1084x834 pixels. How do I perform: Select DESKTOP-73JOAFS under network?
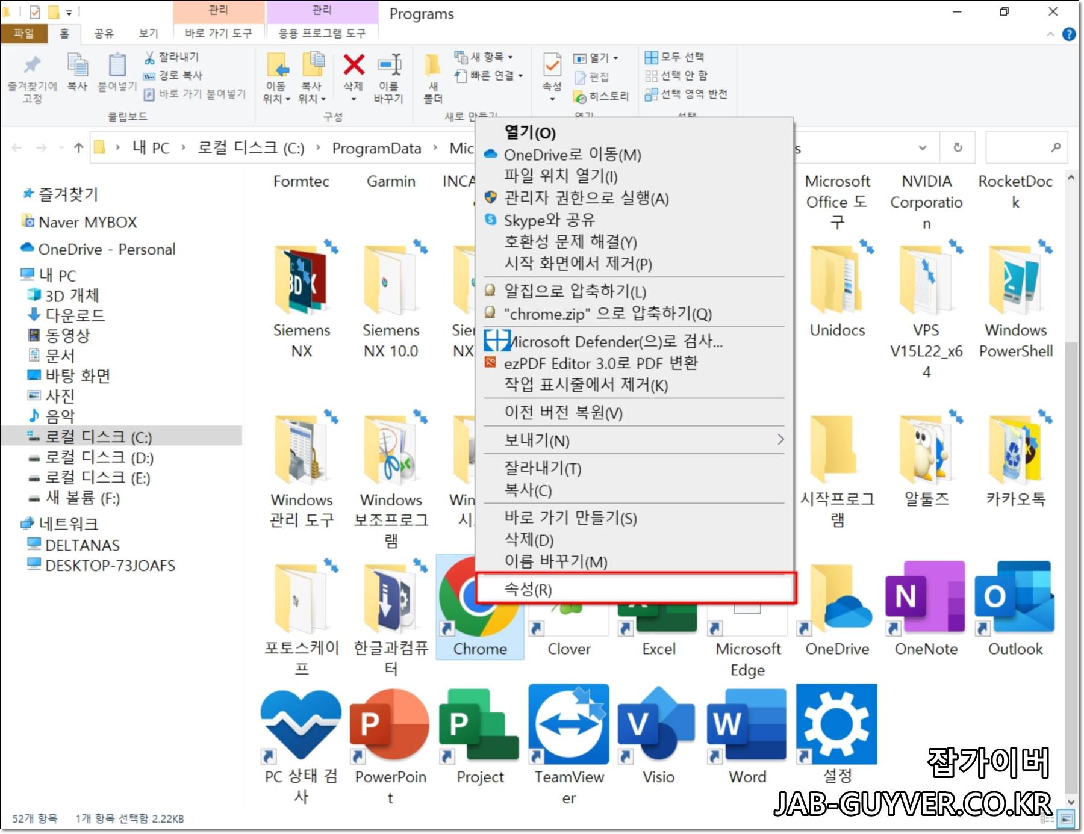click(x=102, y=565)
